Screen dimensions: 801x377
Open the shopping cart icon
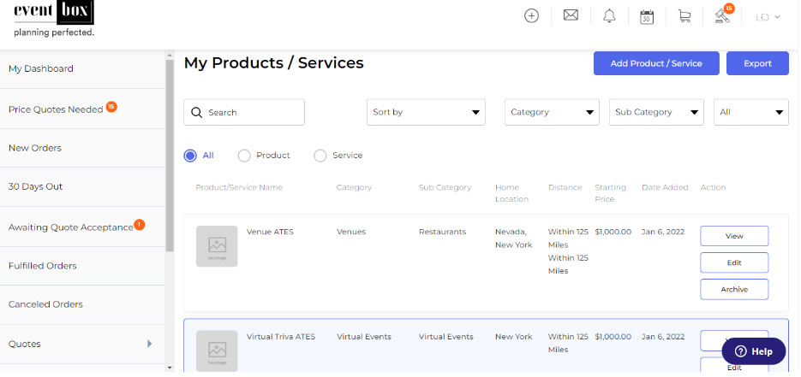[x=684, y=16]
